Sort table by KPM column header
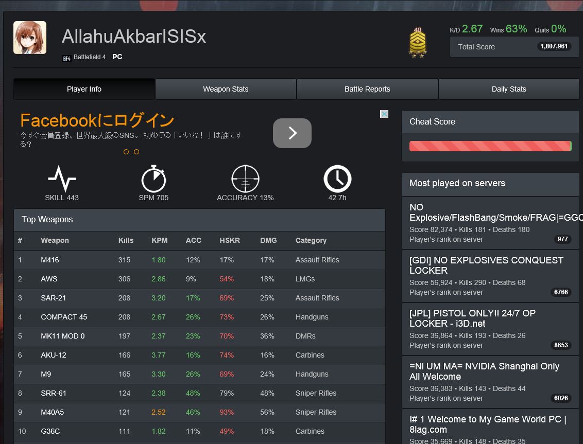The image size is (583, 444). coord(160,240)
